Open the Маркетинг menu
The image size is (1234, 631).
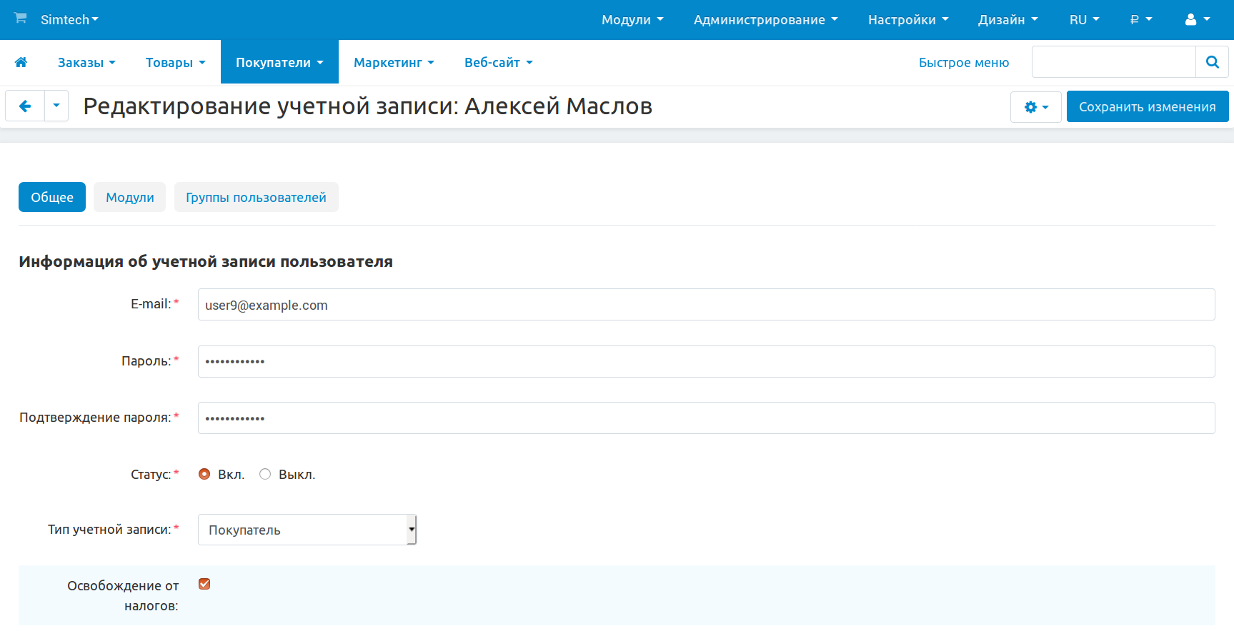coord(394,63)
